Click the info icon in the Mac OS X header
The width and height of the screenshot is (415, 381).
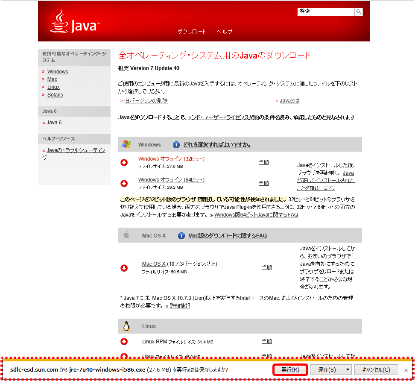(181, 236)
